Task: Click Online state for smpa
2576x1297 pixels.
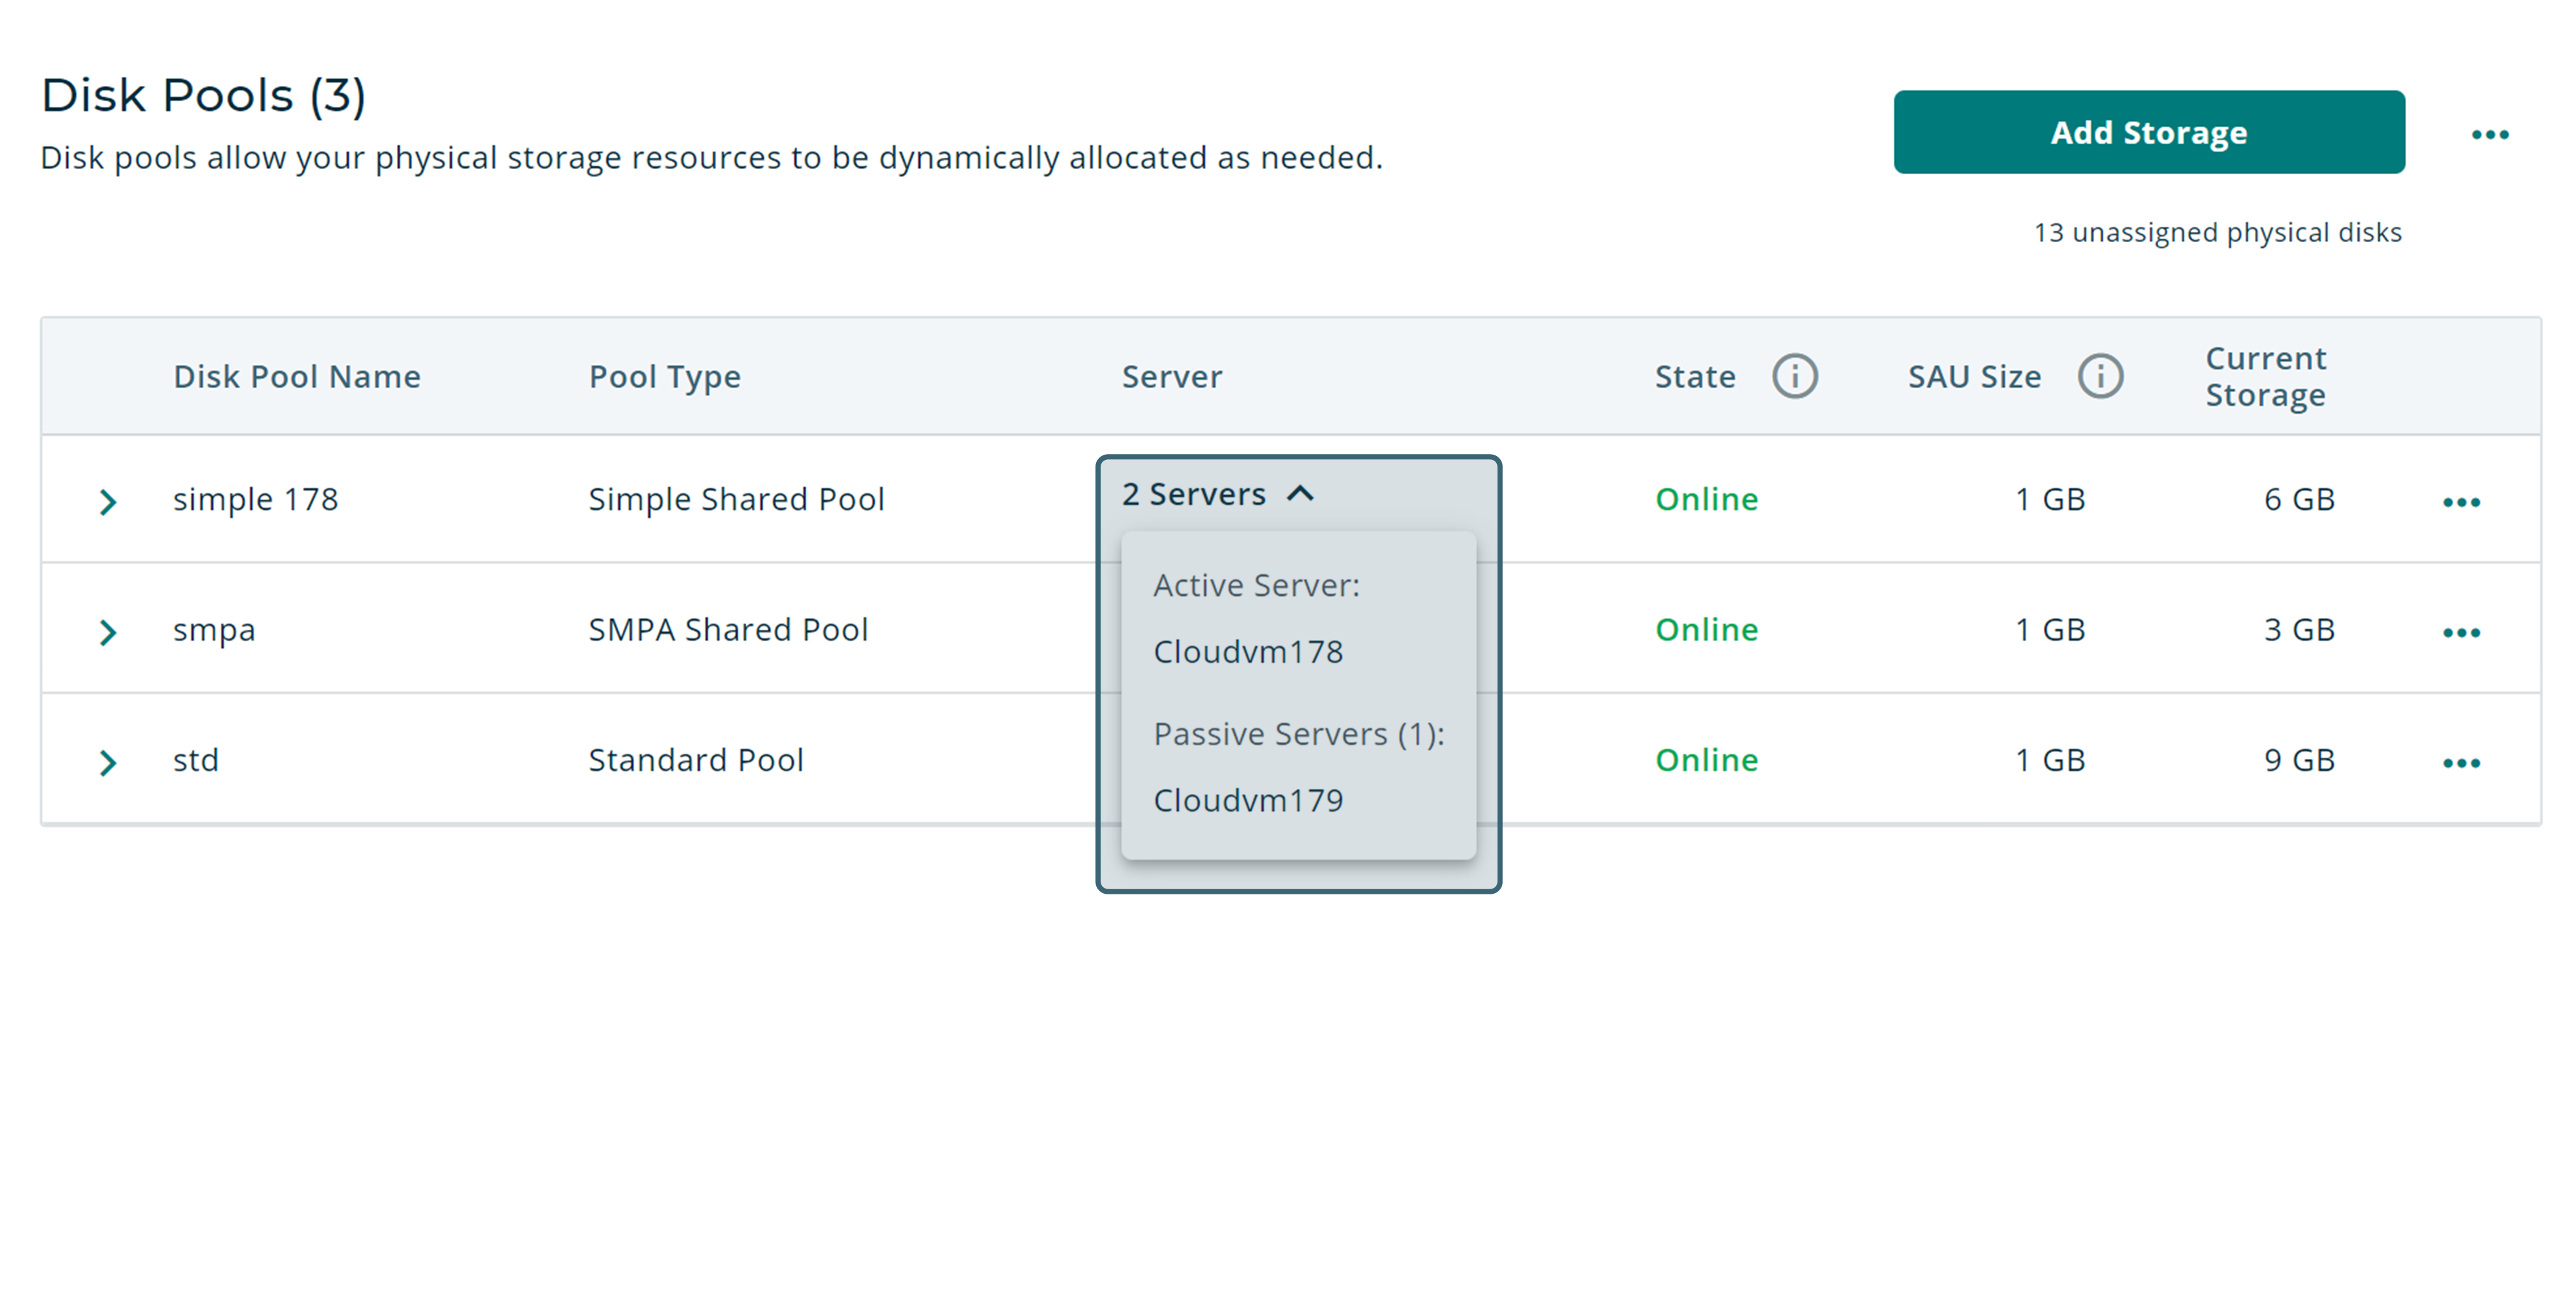Action: (x=1706, y=630)
